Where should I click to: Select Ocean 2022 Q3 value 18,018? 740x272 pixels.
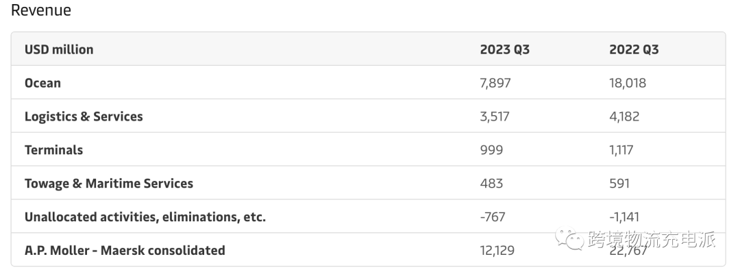click(x=628, y=83)
